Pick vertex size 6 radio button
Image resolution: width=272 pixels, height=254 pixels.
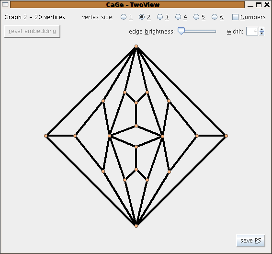[215, 17]
